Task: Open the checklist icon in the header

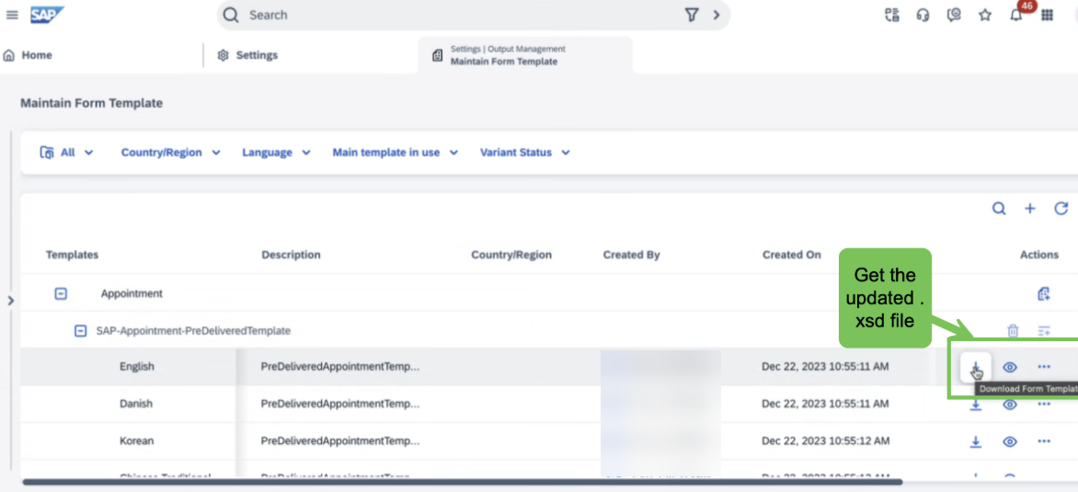Action: (x=891, y=15)
